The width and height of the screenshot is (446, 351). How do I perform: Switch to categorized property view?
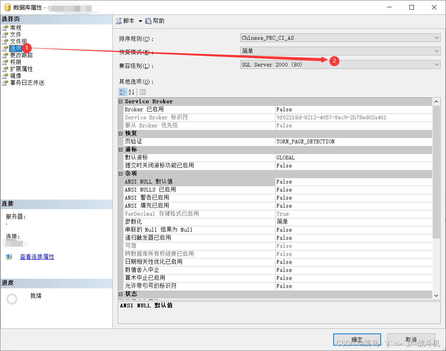coord(123,92)
